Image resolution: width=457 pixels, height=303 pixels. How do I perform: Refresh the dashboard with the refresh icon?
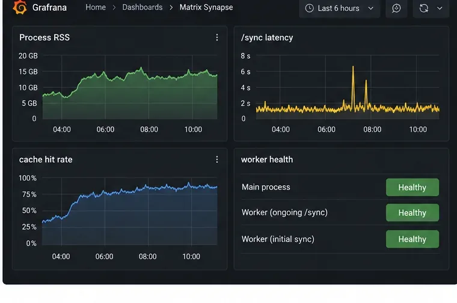pyautogui.click(x=424, y=8)
